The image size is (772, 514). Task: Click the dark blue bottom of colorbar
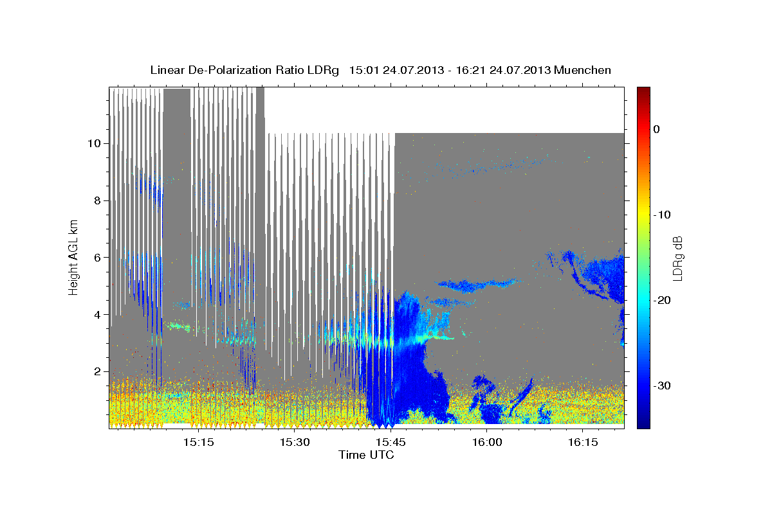tap(643, 422)
